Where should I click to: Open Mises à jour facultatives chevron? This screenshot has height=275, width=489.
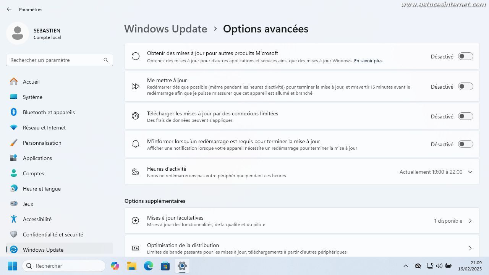[x=470, y=221]
